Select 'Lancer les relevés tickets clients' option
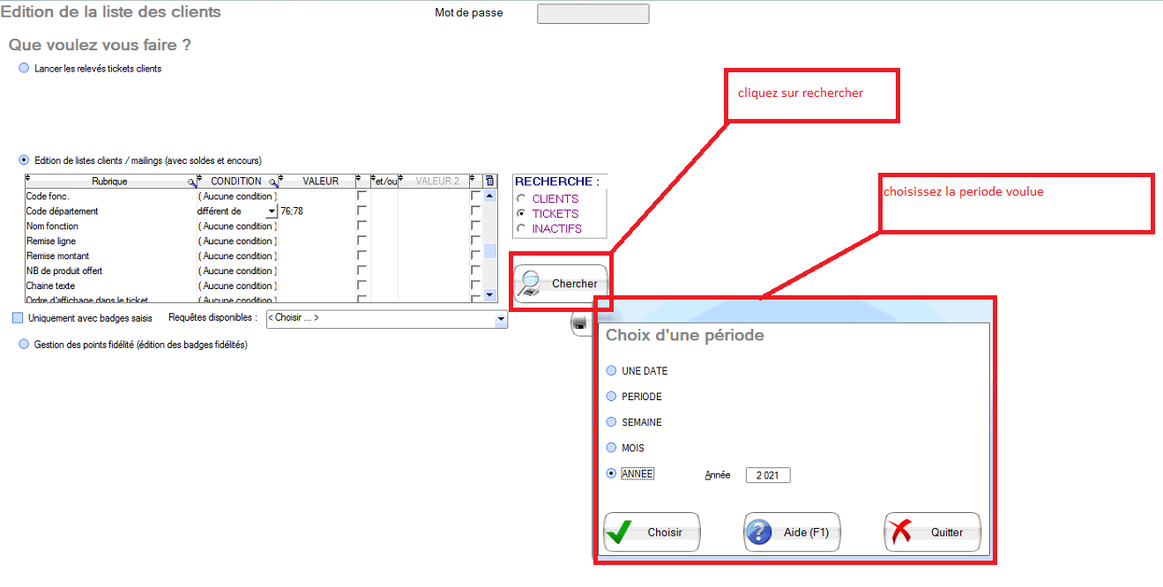The width and height of the screenshot is (1163, 587). 24,69
